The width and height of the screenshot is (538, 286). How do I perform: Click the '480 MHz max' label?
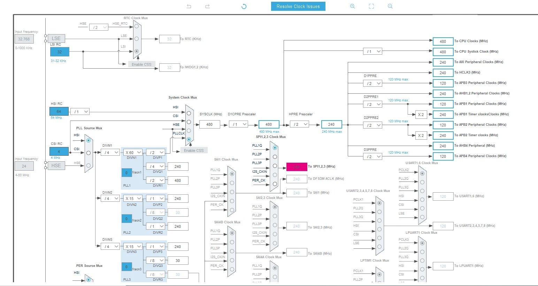click(269, 132)
